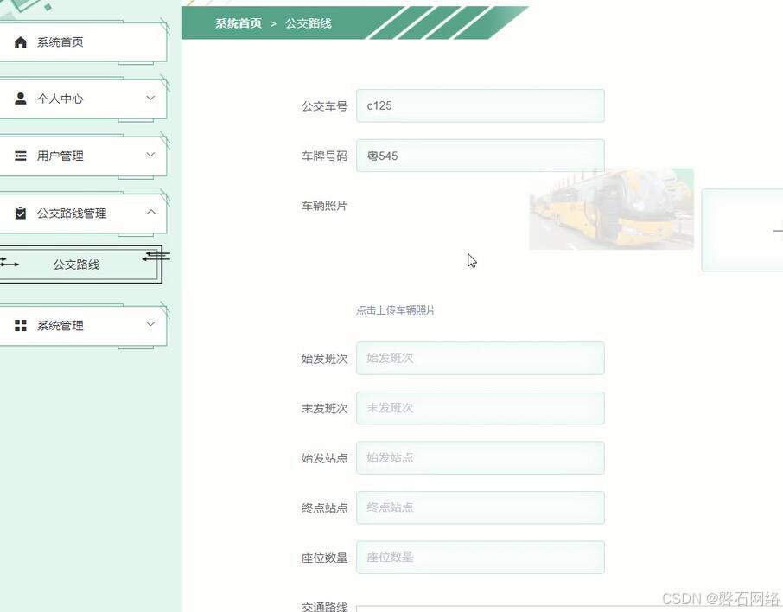
Task: Focus the 公交车号 input showing c125
Action: 480,105
